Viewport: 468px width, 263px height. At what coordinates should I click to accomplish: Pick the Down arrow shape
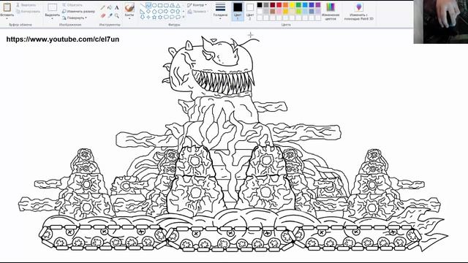143,17
